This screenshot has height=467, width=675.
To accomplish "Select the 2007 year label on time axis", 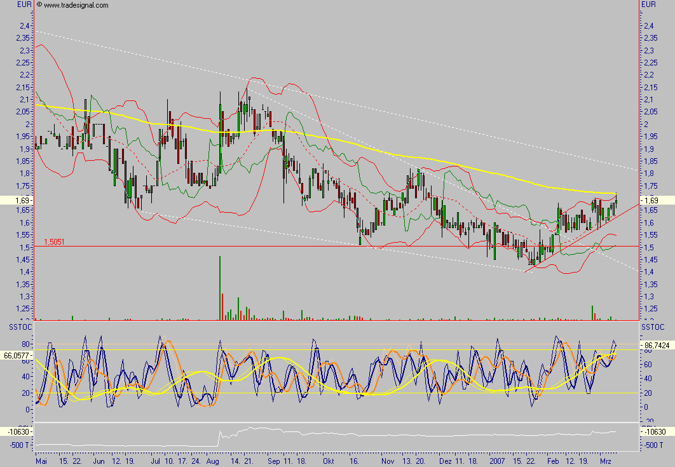I will 498,460.
